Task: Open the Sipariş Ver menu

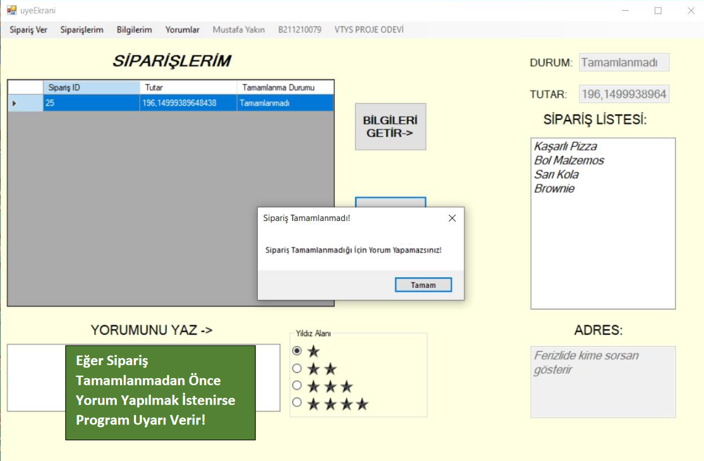Action: click(28, 30)
